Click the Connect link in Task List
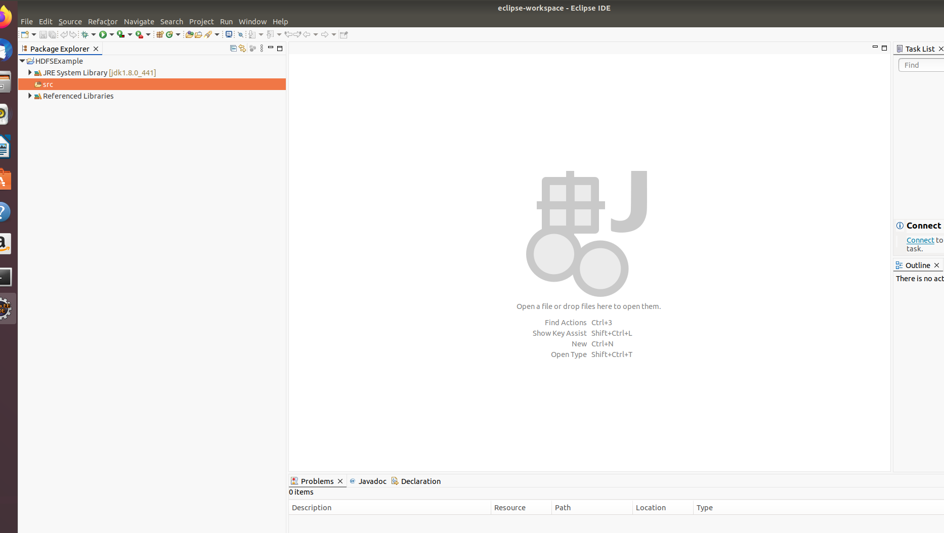The width and height of the screenshot is (944, 533). 920,240
